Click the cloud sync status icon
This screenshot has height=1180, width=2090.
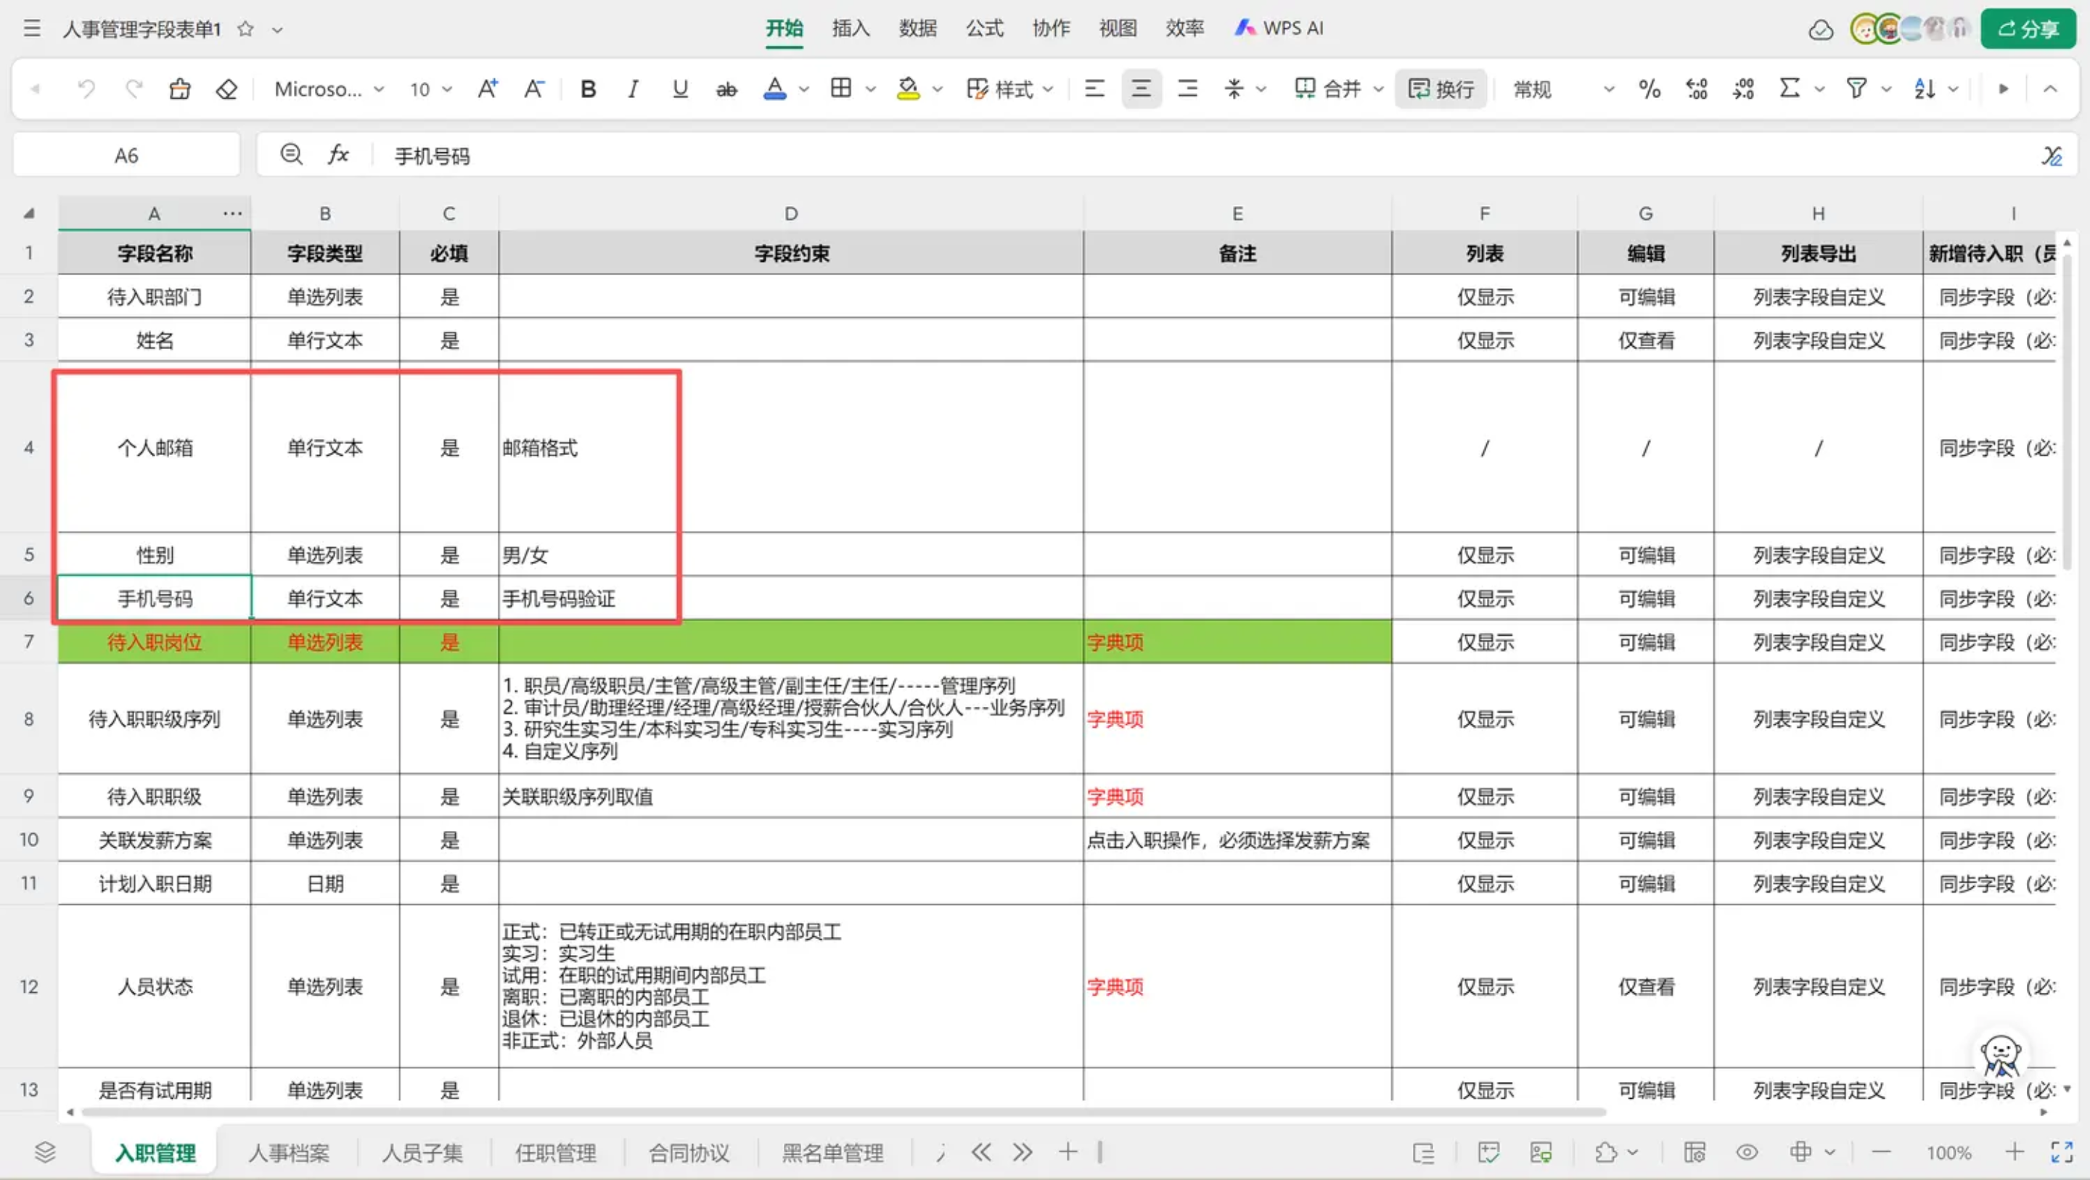click(x=1821, y=30)
